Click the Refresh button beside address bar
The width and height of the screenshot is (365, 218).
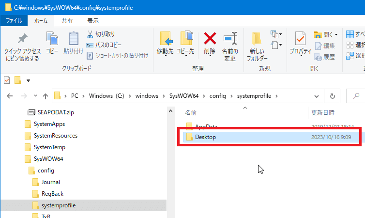tap(332, 96)
